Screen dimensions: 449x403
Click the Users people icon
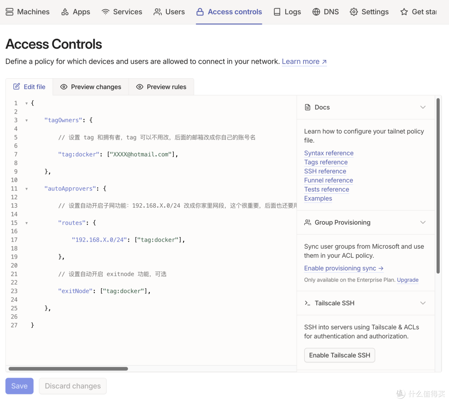158,12
